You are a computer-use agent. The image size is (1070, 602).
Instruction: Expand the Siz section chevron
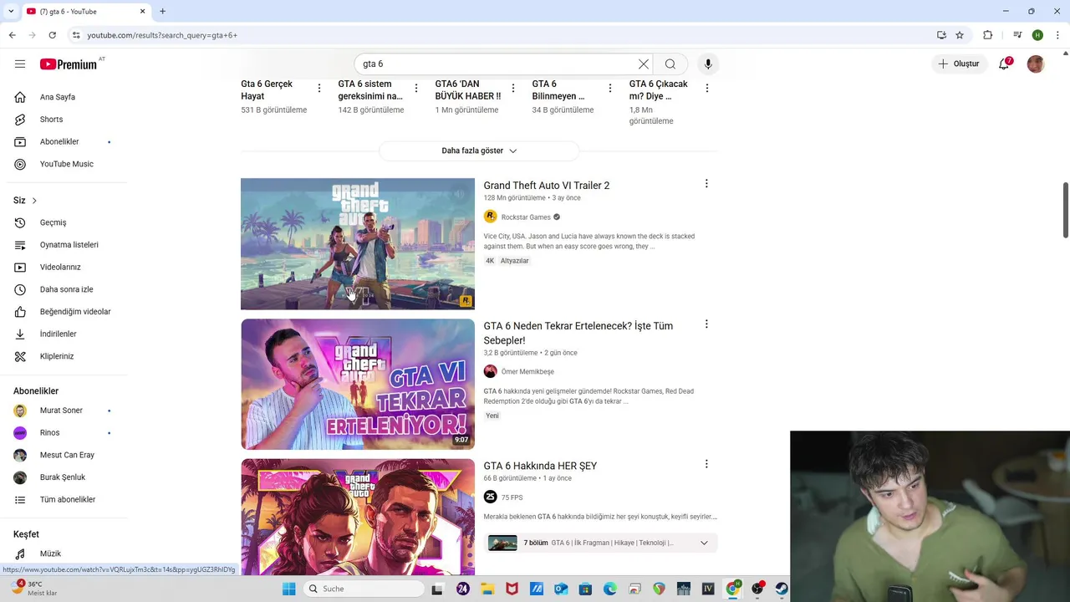[x=34, y=201]
